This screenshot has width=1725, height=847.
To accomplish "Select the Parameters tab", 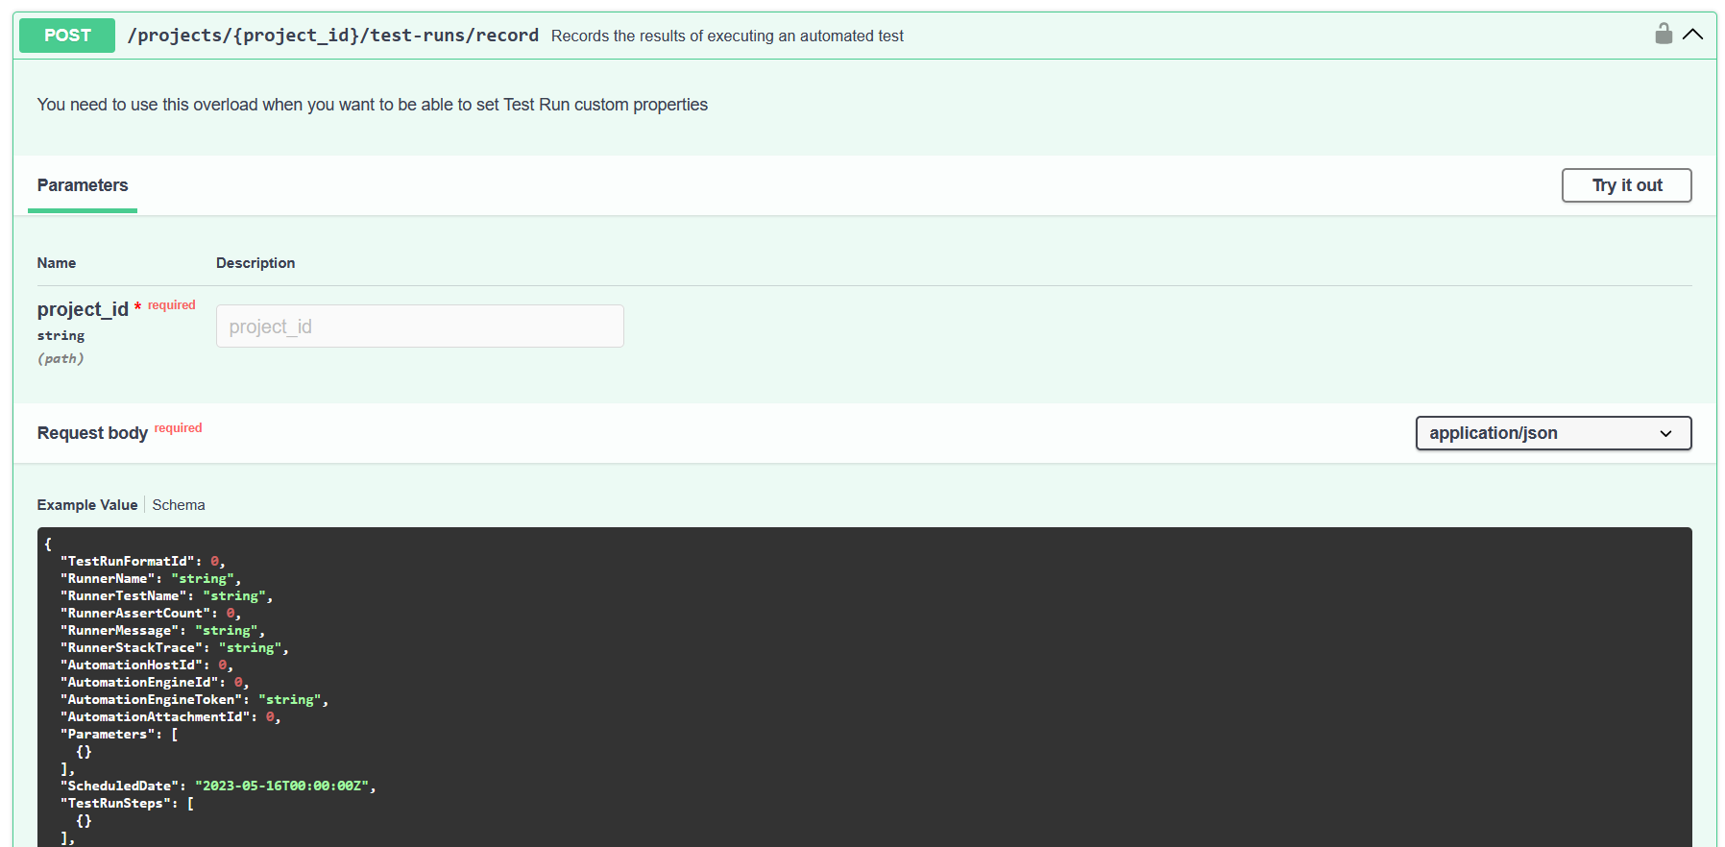I will (83, 185).
